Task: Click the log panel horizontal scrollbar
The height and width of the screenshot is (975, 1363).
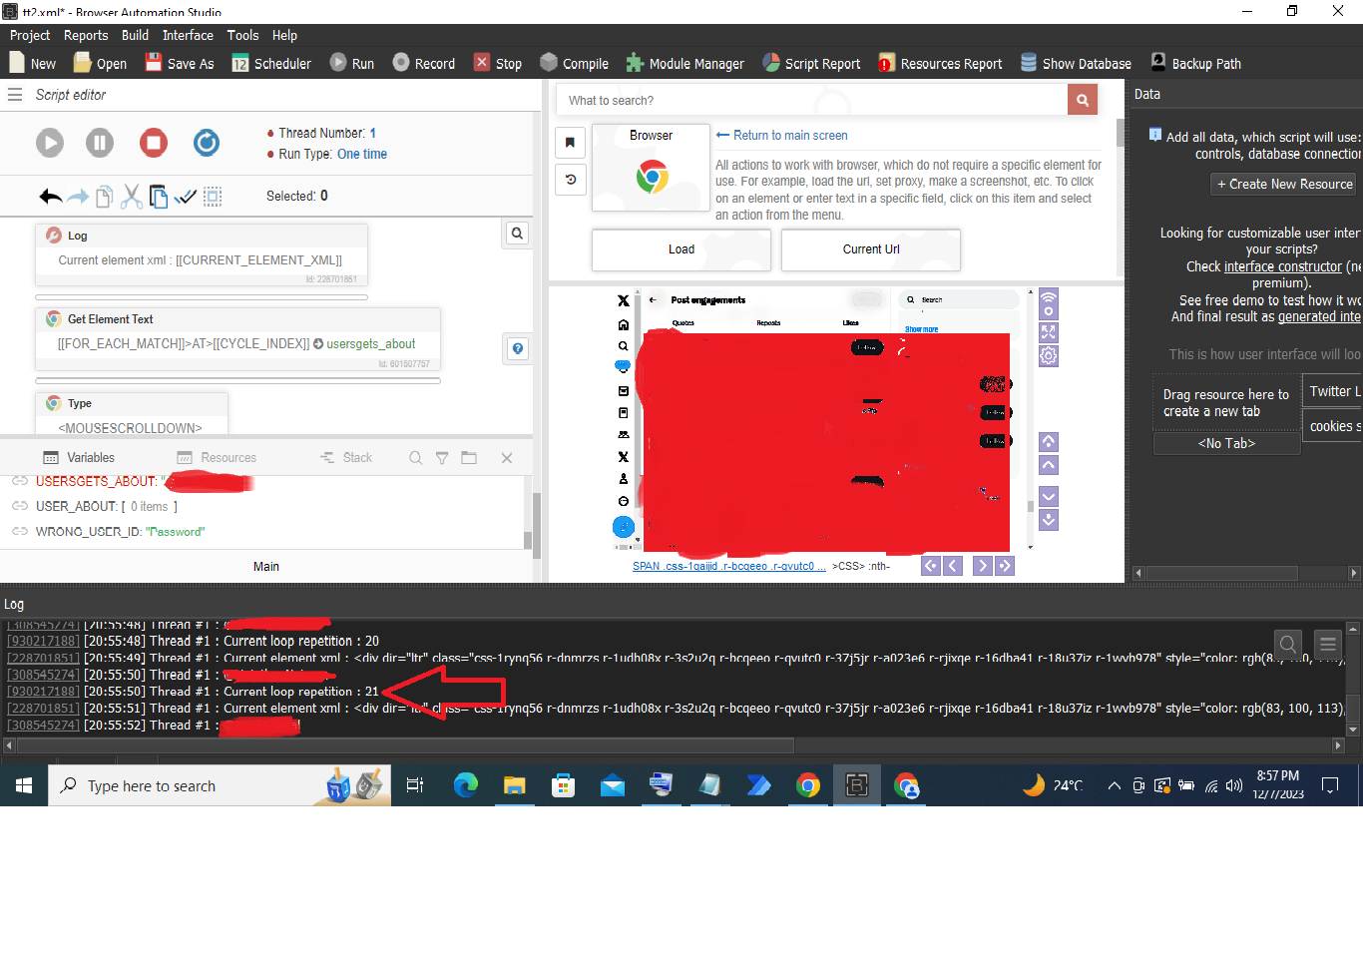Action: [399, 745]
